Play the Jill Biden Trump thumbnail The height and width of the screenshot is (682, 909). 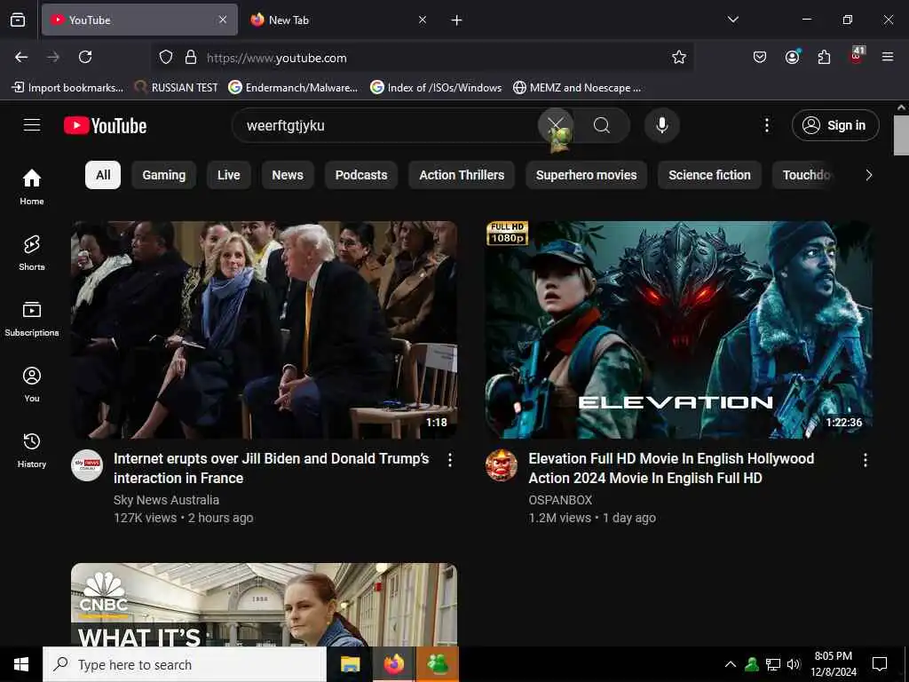coord(264,329)
